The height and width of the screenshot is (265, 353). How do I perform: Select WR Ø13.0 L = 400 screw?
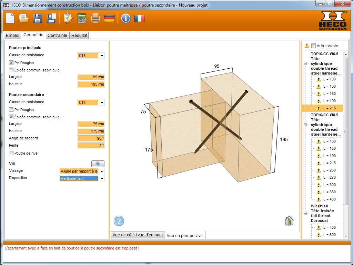329,227
